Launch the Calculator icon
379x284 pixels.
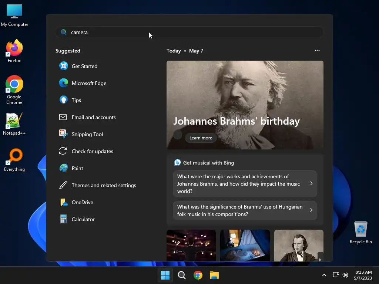(x=63, y=219)
